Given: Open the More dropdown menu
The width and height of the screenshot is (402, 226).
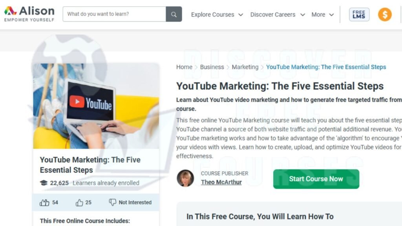Looking at the screenshot, I should click(x=323, y=15).
